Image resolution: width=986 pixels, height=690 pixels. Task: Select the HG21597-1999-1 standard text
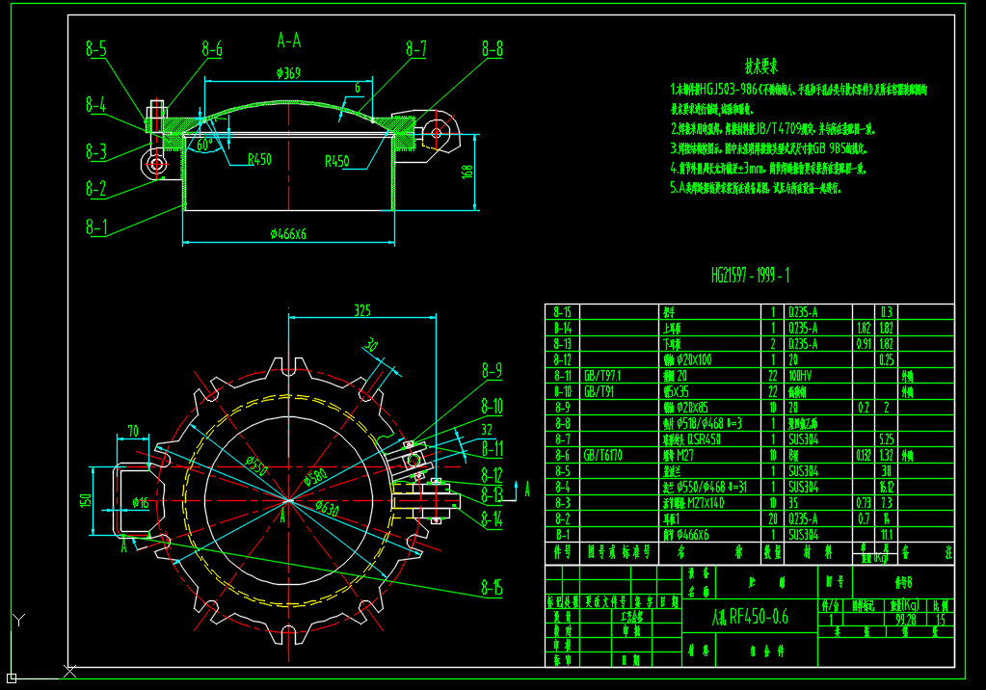(x=750, y=276)
